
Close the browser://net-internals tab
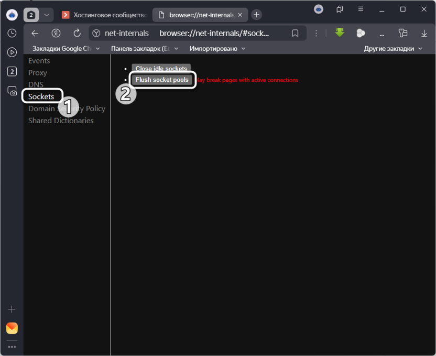240,15
